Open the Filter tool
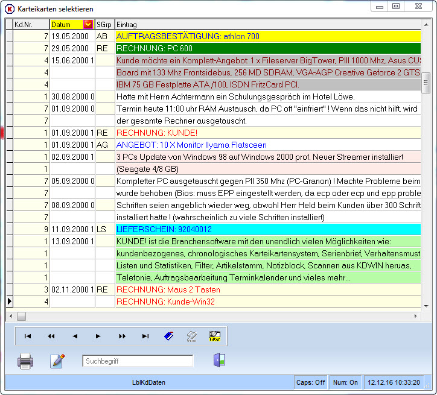The width and height of the screenshot is (437, 395). point(215,336)
